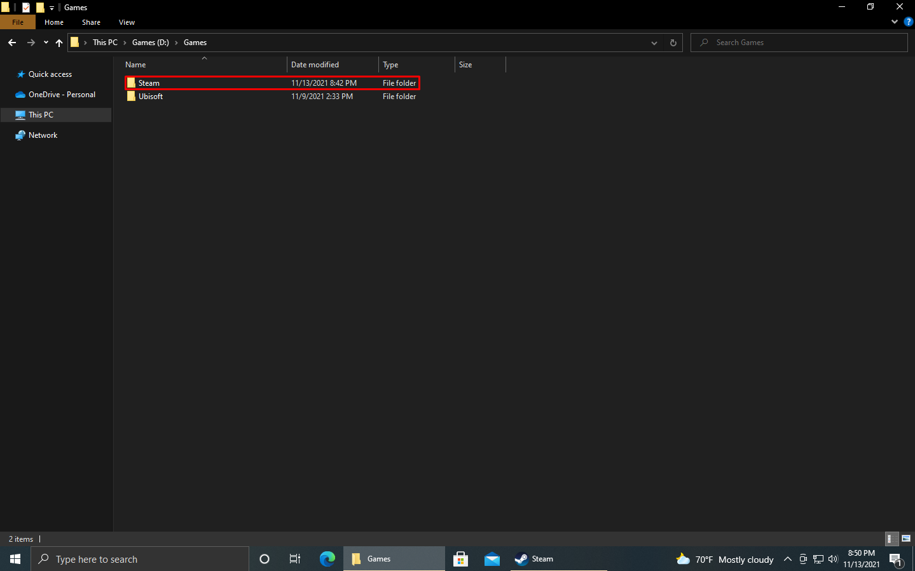Expand the address bar history dropdown

coord(654,43)
